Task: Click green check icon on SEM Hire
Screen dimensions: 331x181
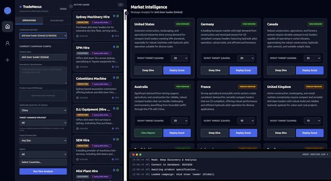Action: (118, 139)
